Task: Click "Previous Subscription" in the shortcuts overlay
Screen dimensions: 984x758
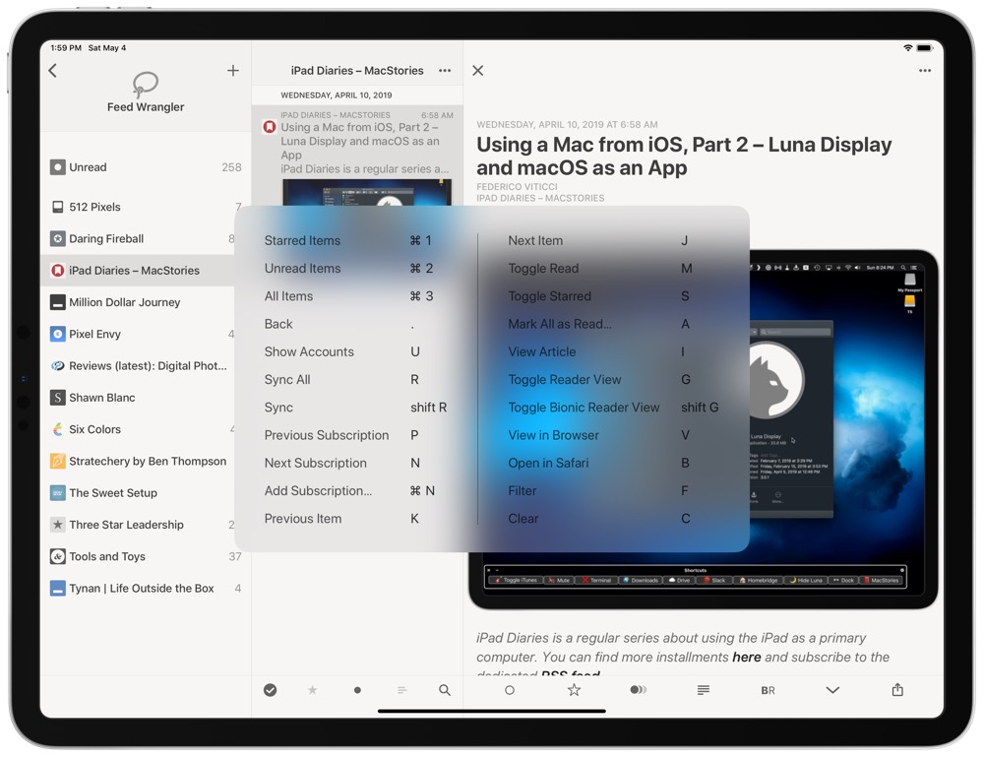Action: click(327, 435)
